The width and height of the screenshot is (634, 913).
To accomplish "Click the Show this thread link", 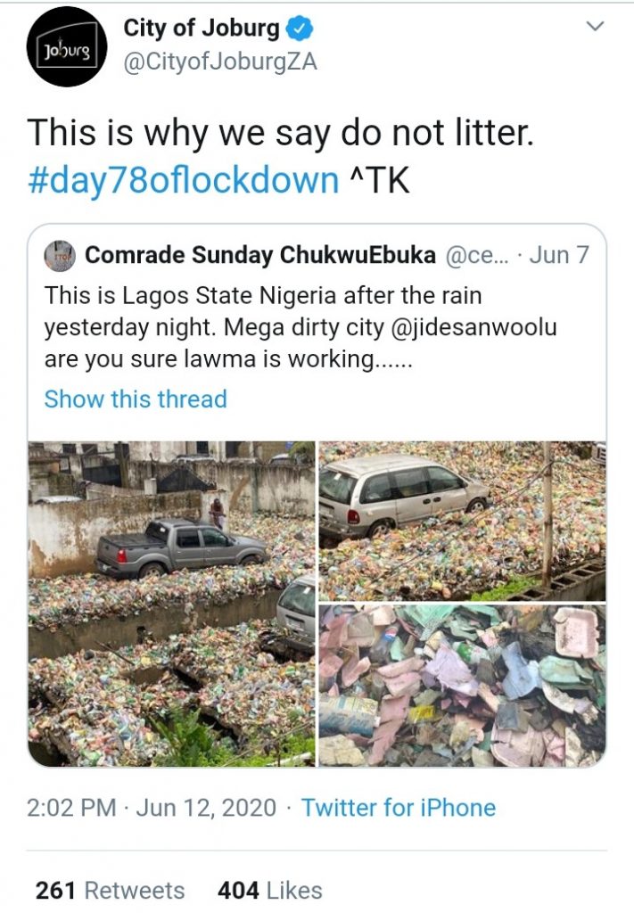I will [136, 399].
